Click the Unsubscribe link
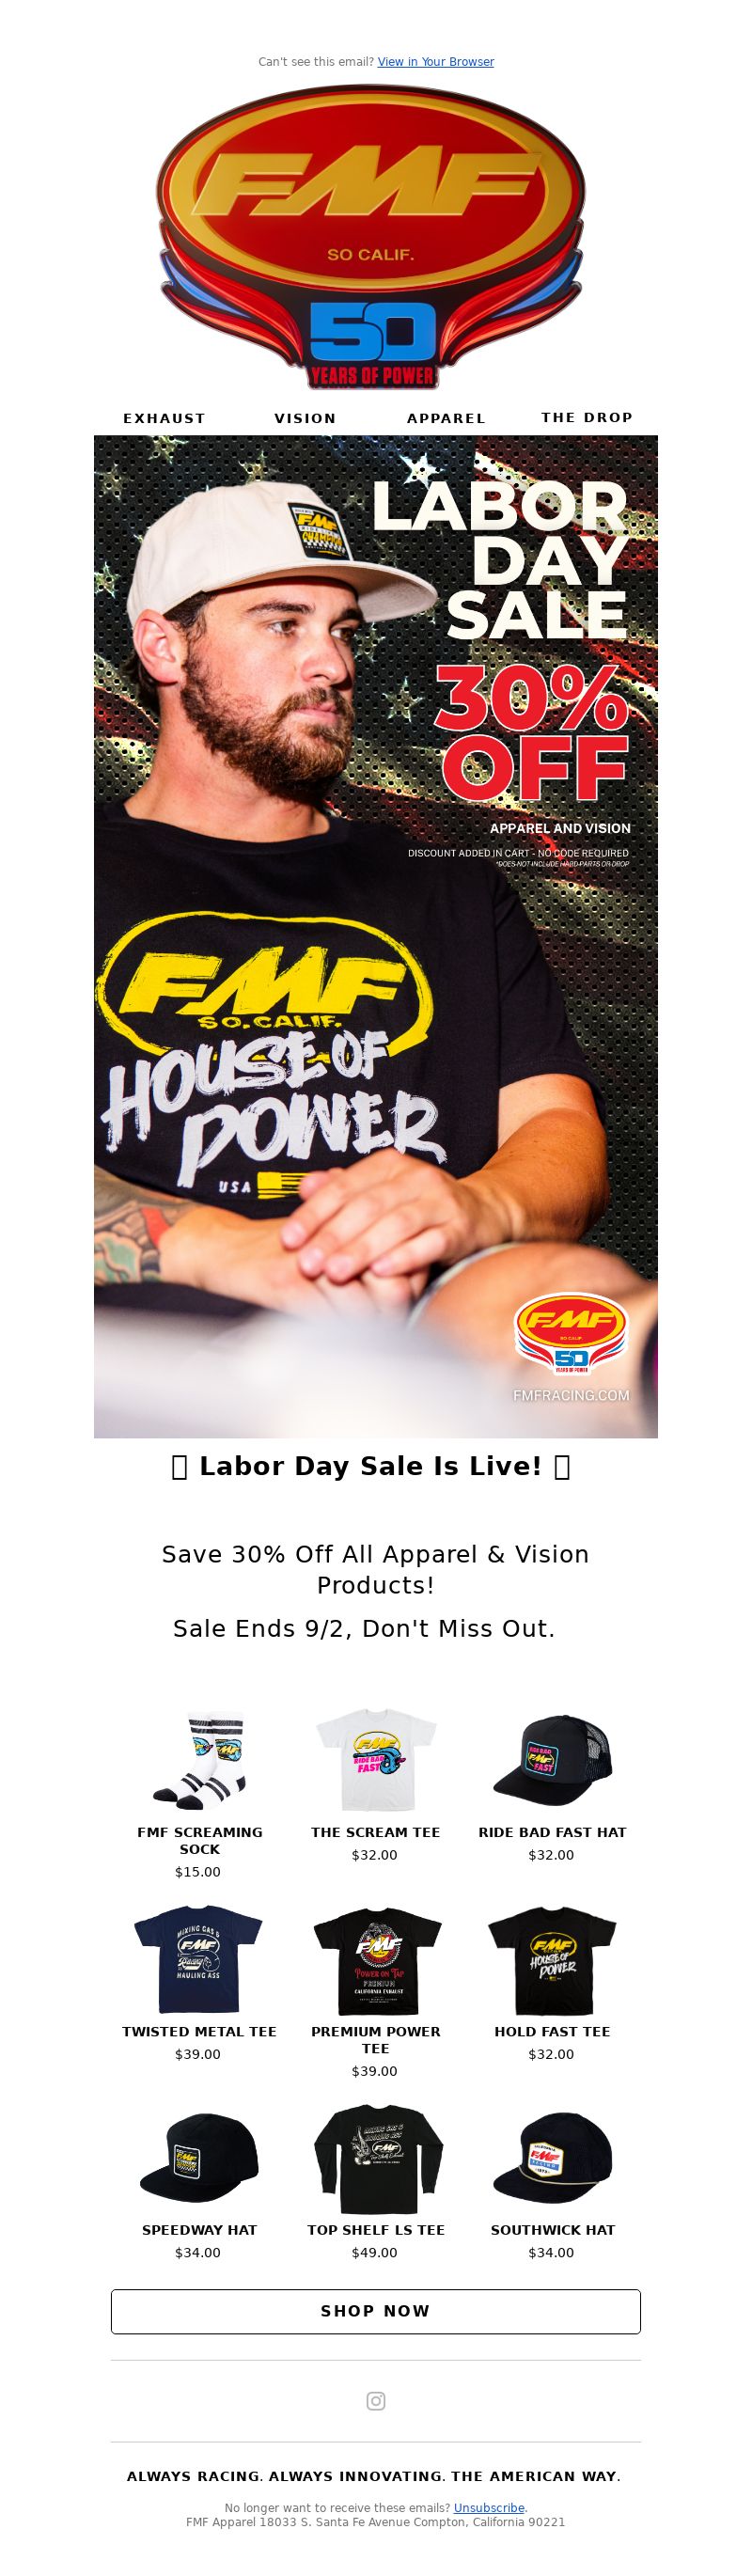 [489, 2507]
